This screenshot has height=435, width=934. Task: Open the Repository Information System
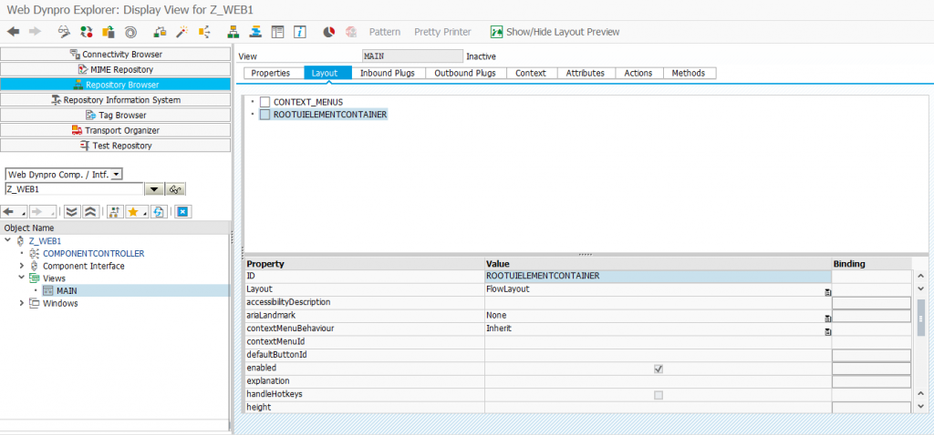[x=116, y=100]
